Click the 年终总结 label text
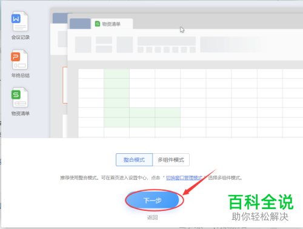 point(21,75)
